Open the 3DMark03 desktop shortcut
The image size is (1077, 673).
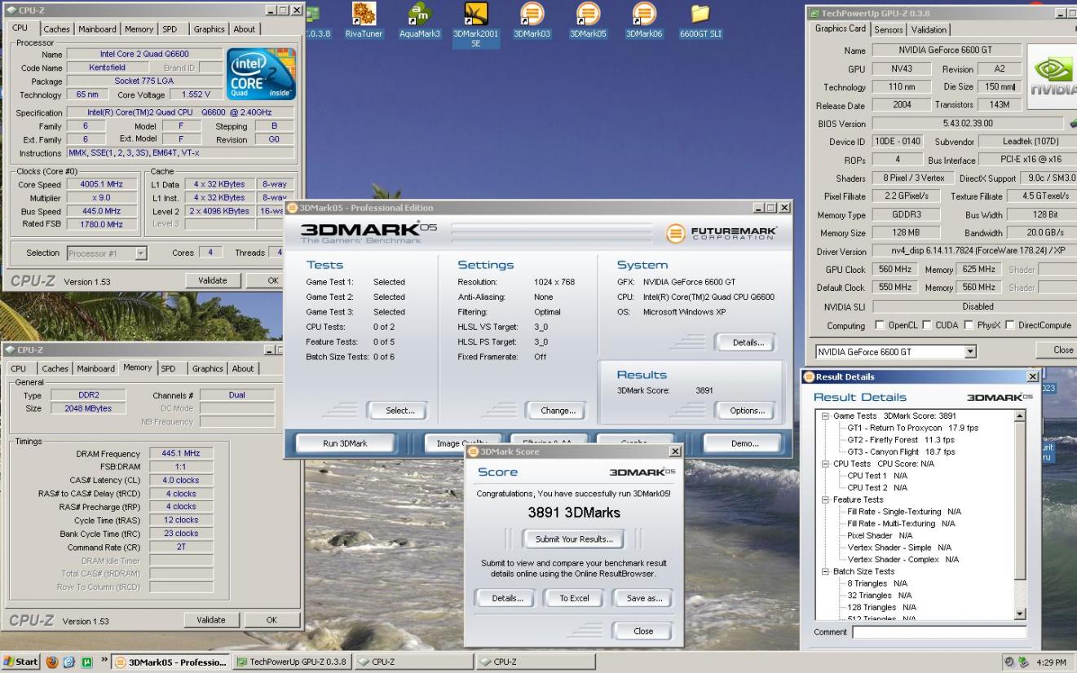pyautogui.click(x=532, y=20)
